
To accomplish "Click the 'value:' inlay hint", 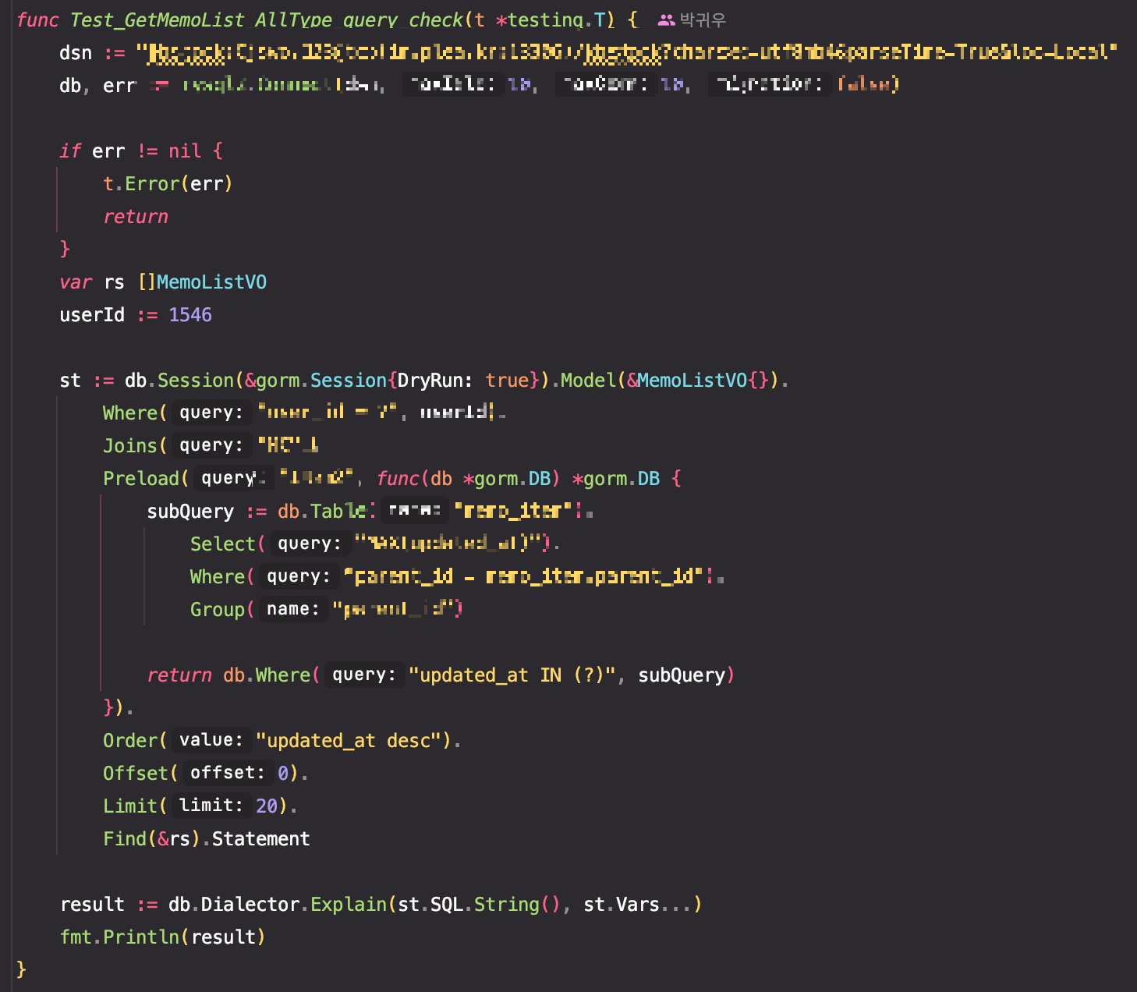I will click(211, 740).
